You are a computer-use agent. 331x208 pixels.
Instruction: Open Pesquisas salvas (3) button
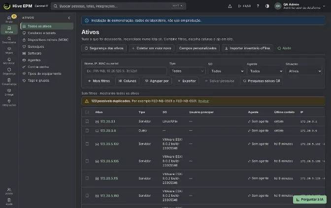(x=262, y=81)
